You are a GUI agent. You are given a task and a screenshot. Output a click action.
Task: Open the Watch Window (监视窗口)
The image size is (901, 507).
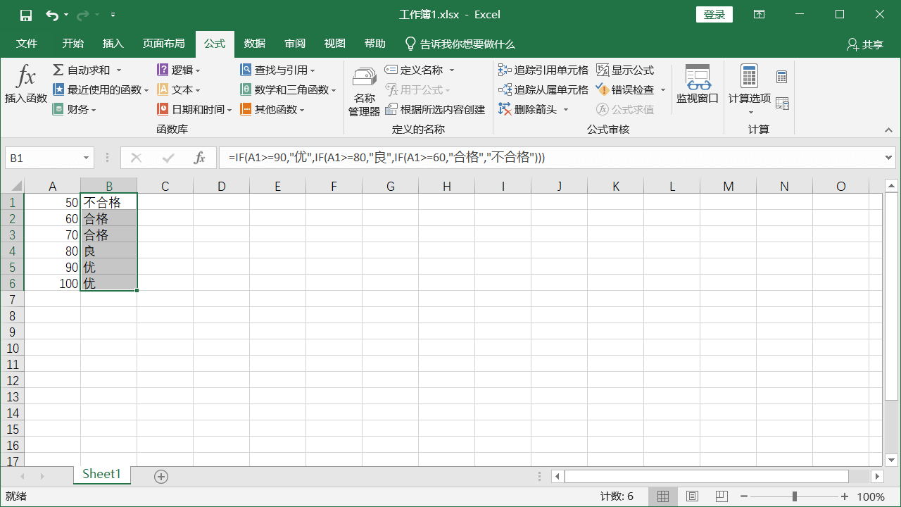click(697, 84)
